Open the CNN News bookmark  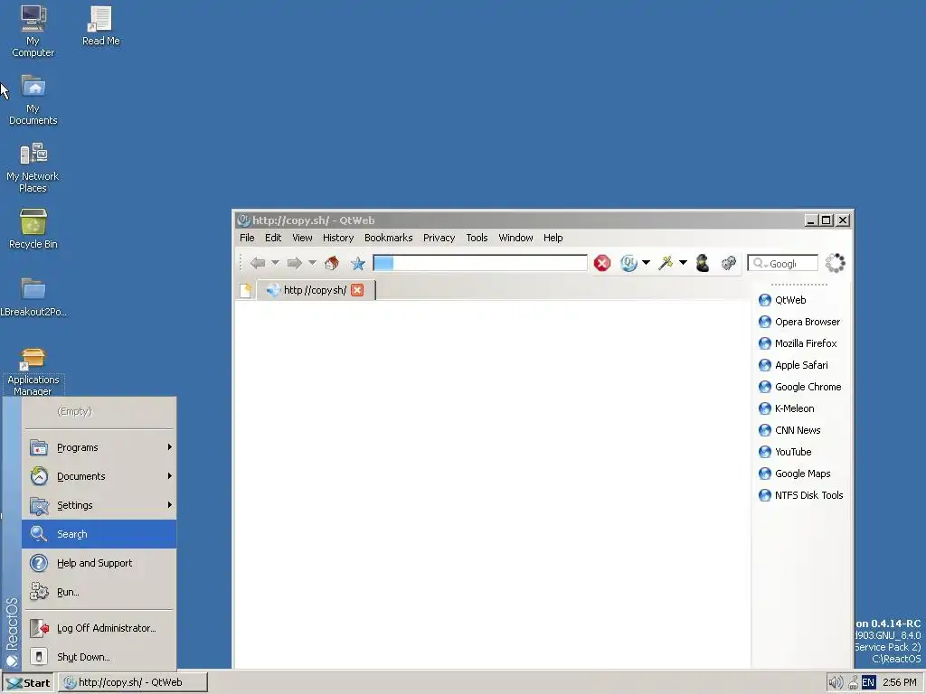pos(789,430)
